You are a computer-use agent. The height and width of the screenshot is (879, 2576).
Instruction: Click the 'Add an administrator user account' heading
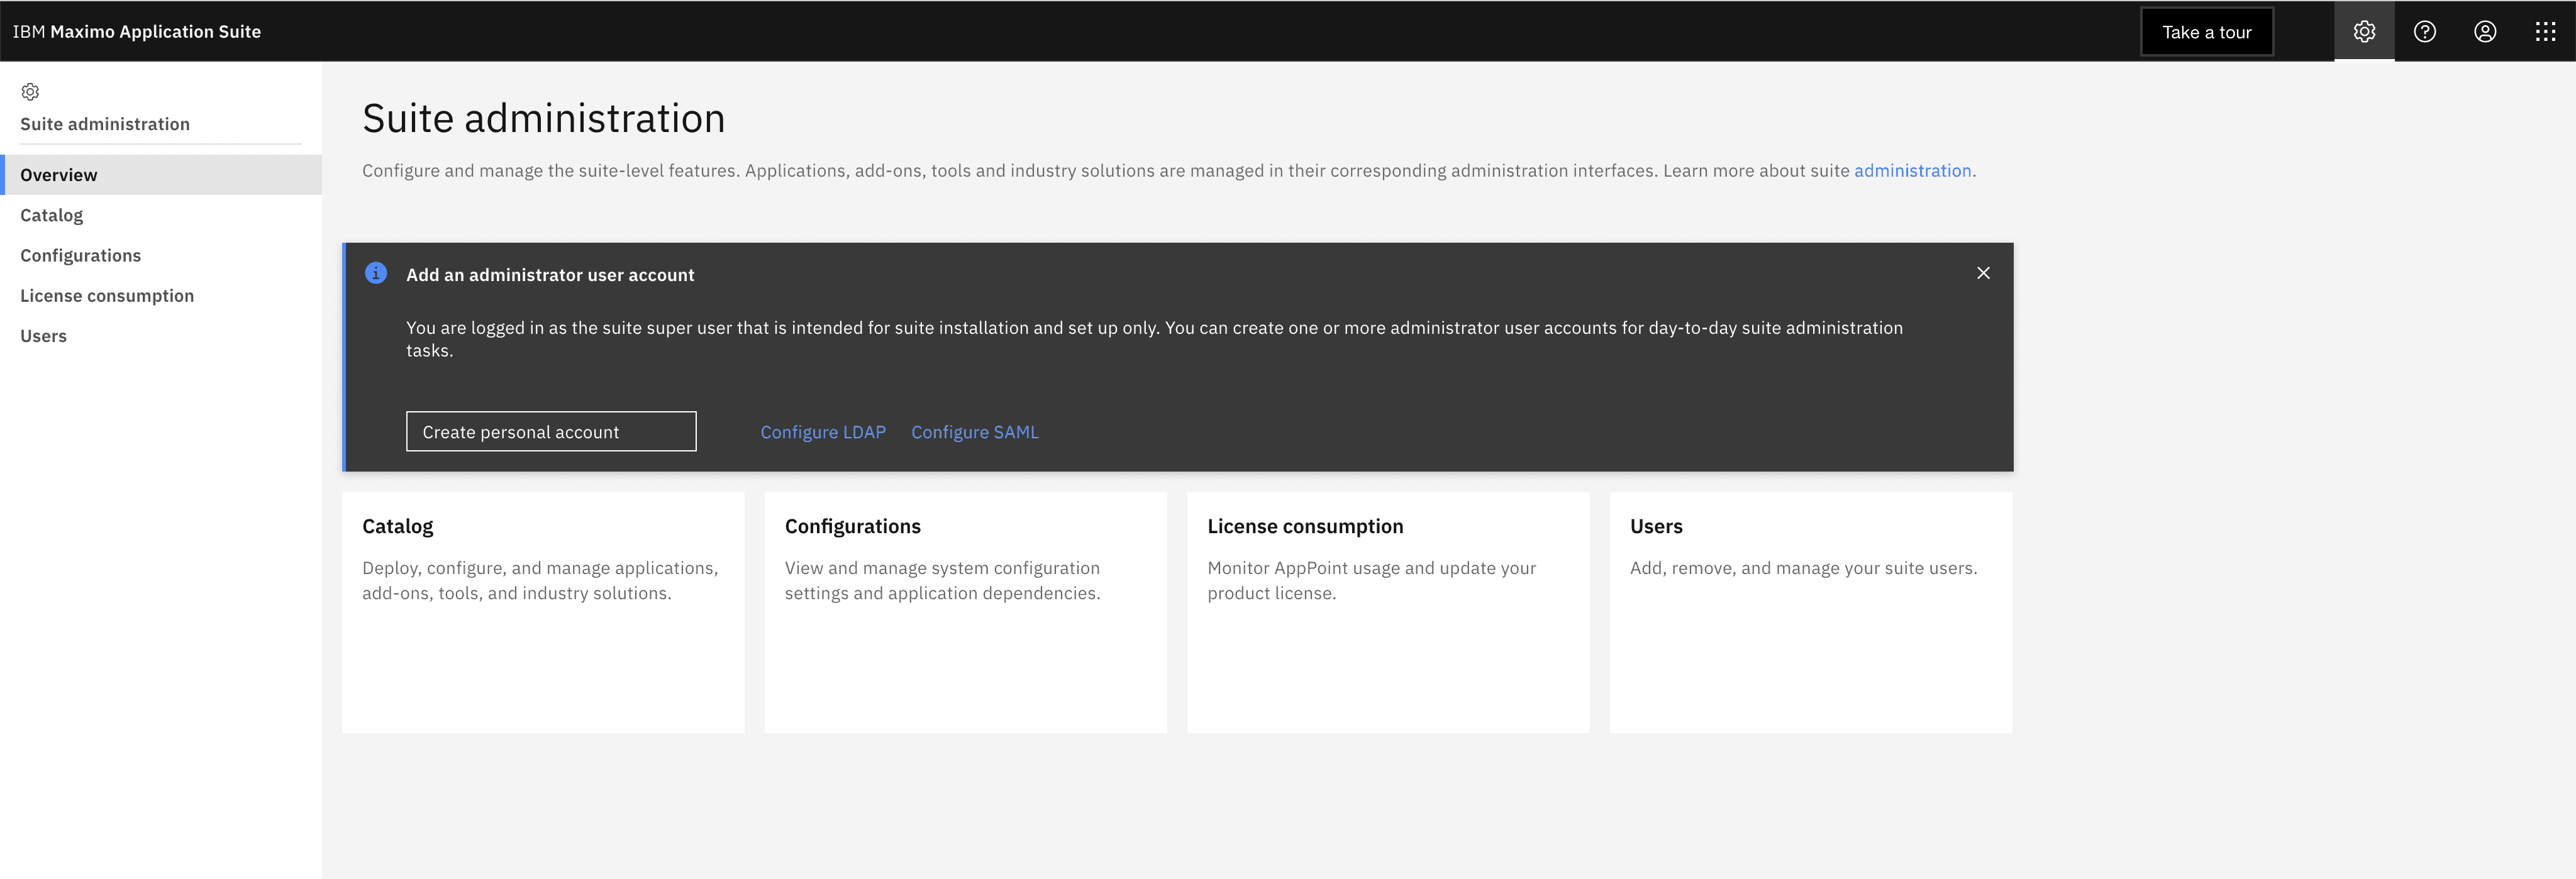550,275
